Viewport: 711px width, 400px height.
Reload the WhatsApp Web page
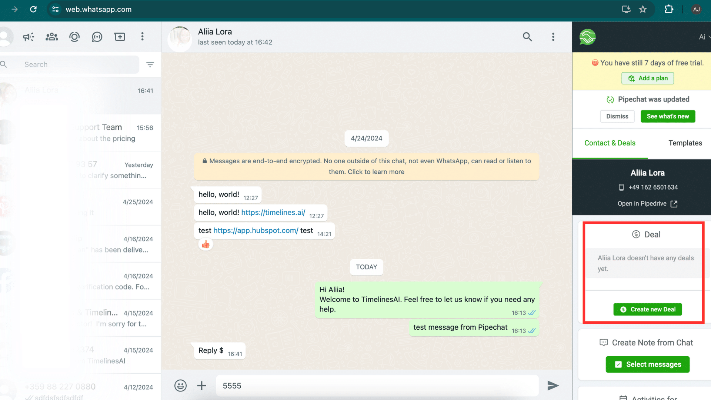click(x=33, y=9)
